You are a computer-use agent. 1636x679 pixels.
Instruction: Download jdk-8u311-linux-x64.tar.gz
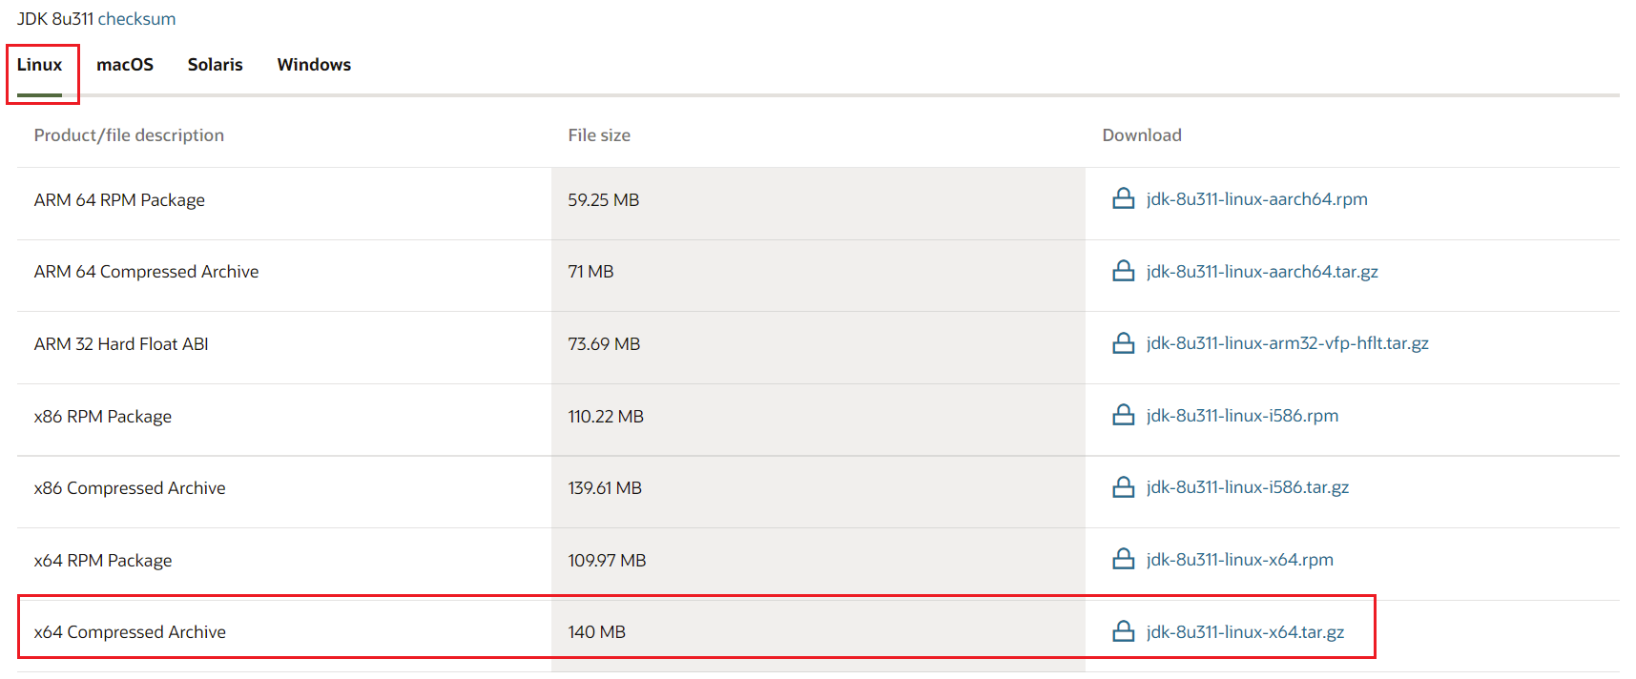1245,632
